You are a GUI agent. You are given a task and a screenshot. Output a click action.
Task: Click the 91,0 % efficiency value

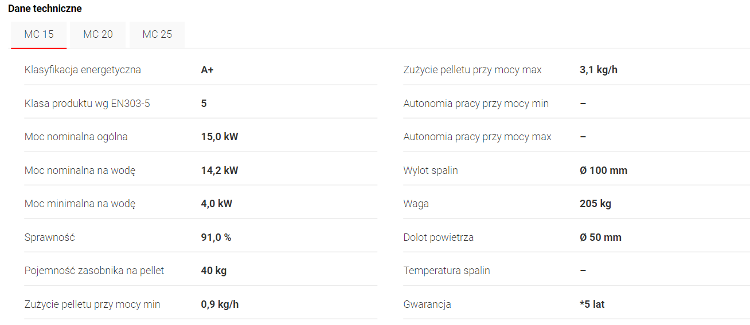(x=216, y=237)
